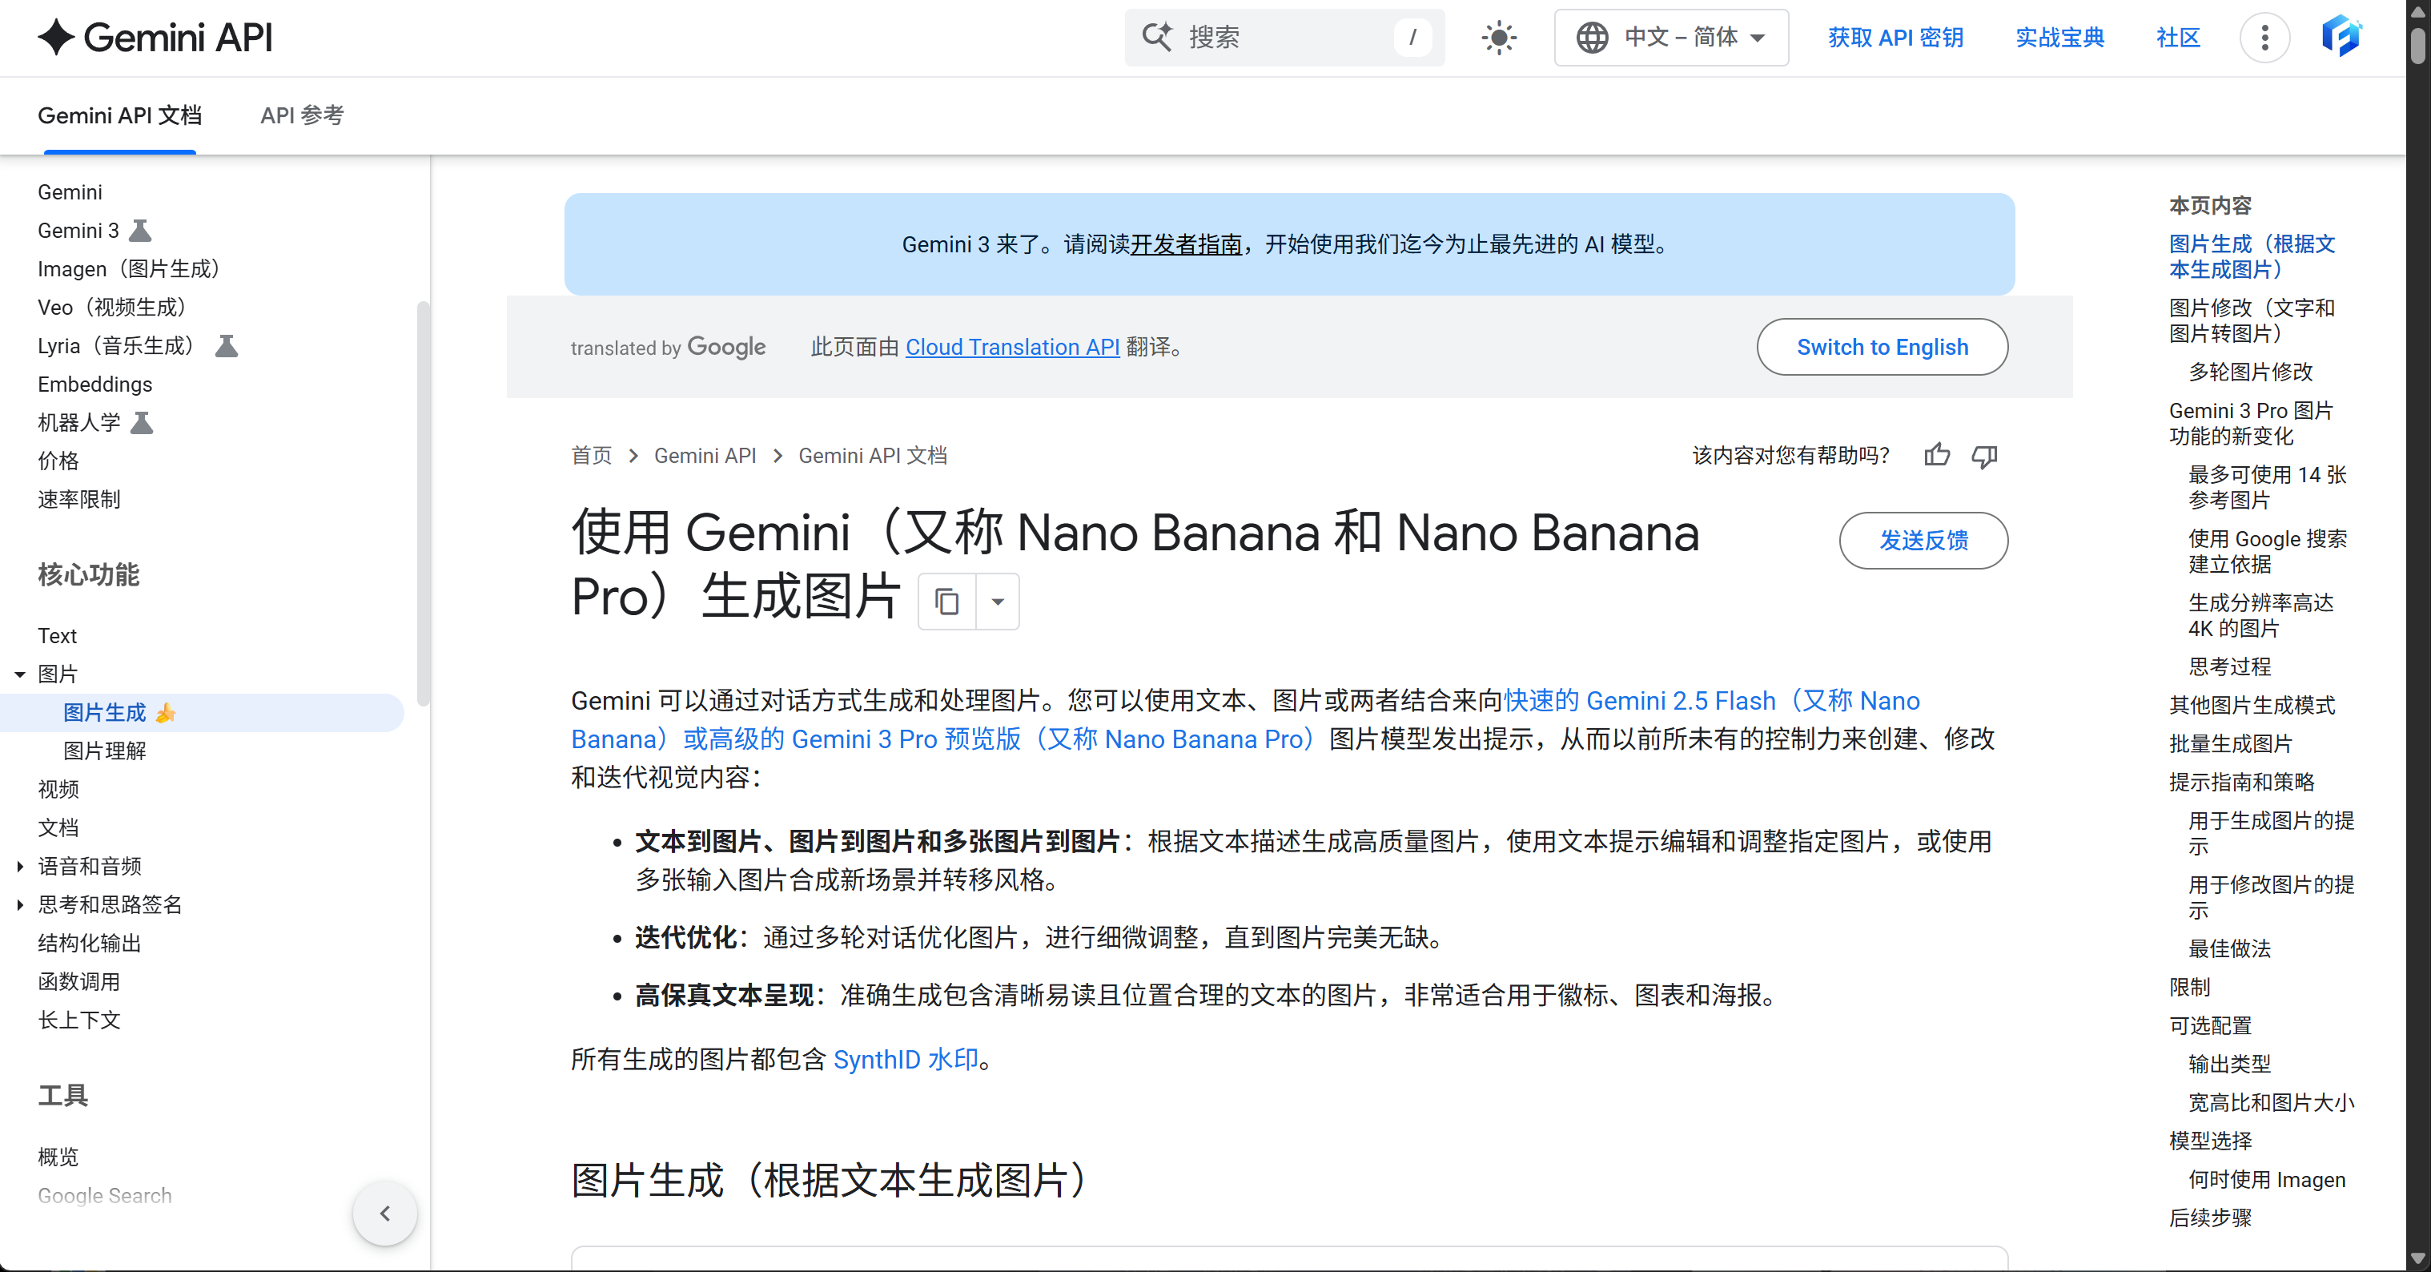This screenshot has height=1272, width=2431.
Task: Select 图片理解 in the sidebar
Action: click(x=105, y=751)
